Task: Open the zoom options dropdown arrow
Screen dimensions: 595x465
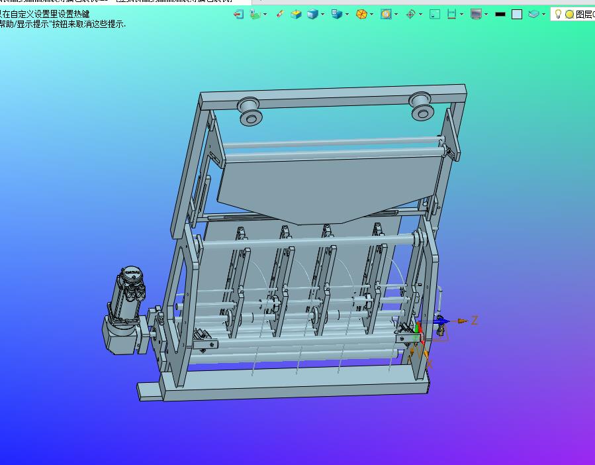Action: (396, 15)
